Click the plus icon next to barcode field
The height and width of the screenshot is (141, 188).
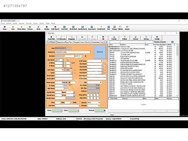[85, 56]
